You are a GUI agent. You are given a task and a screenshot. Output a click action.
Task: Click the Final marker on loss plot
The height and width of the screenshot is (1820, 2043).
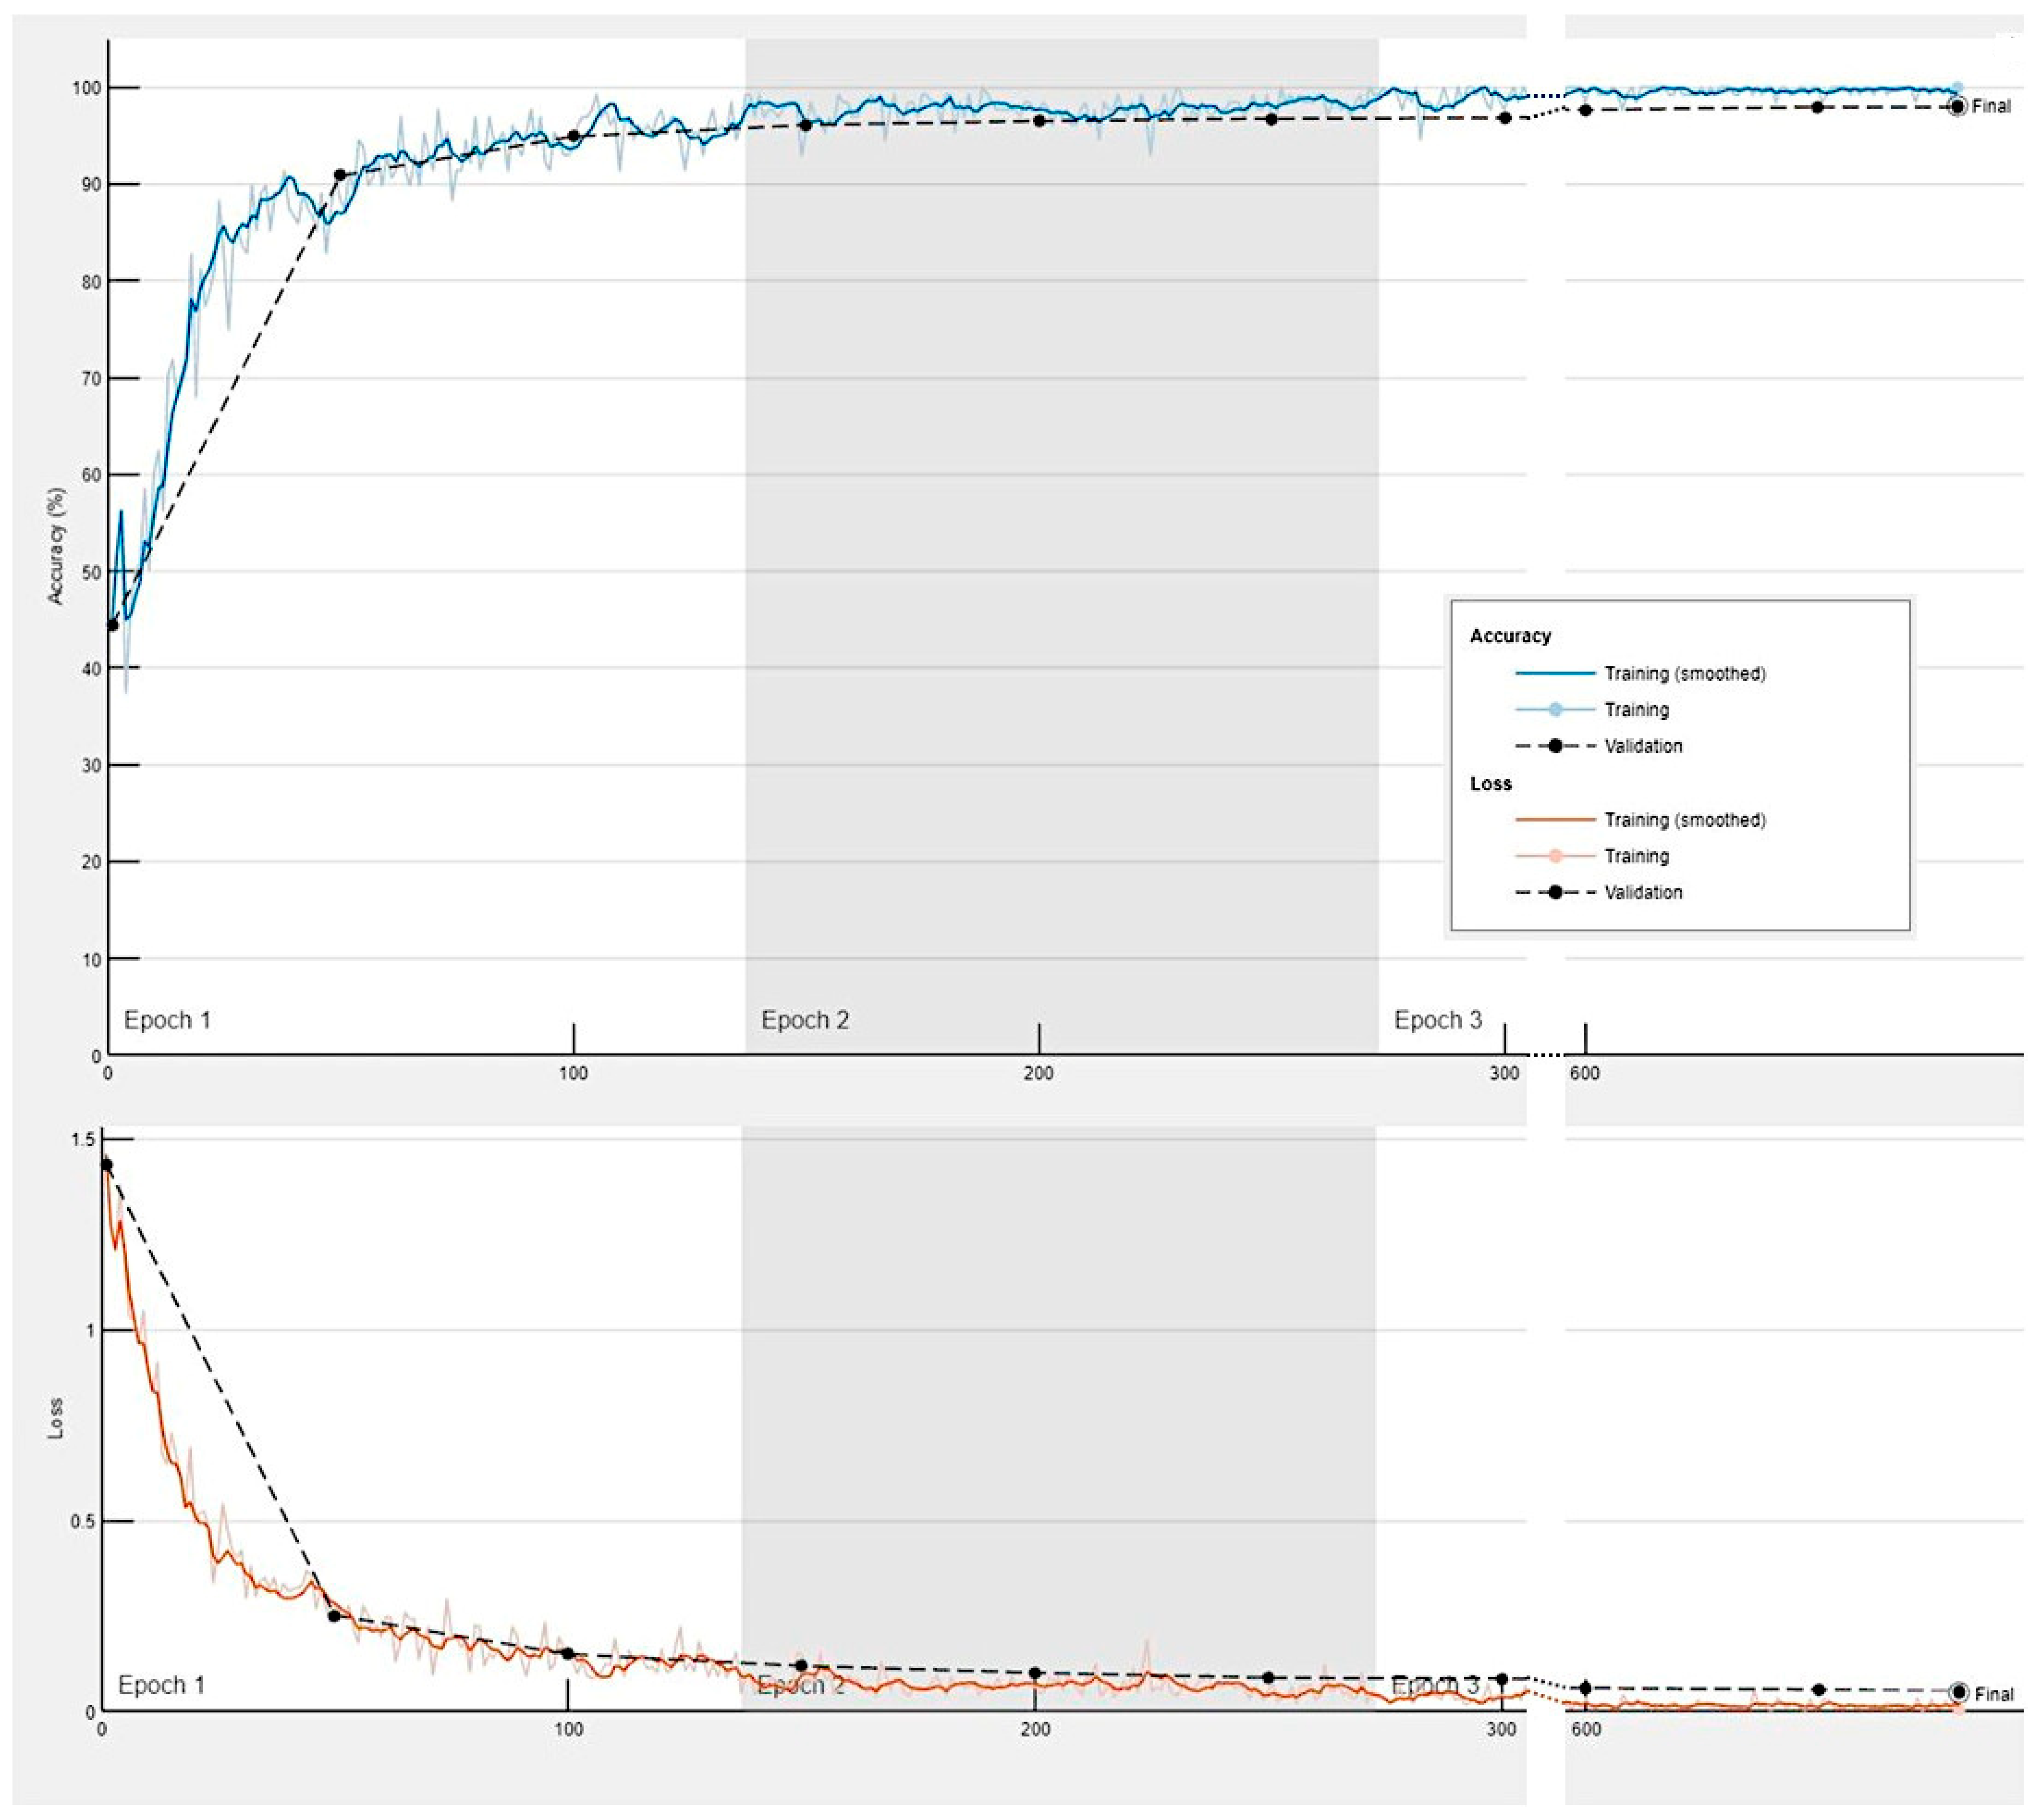(1958, 1693)
